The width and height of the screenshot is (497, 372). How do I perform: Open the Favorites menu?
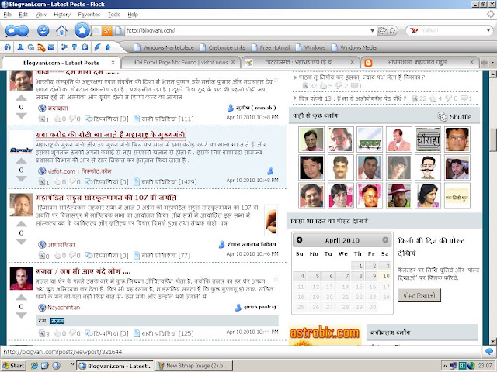(89, 15)
